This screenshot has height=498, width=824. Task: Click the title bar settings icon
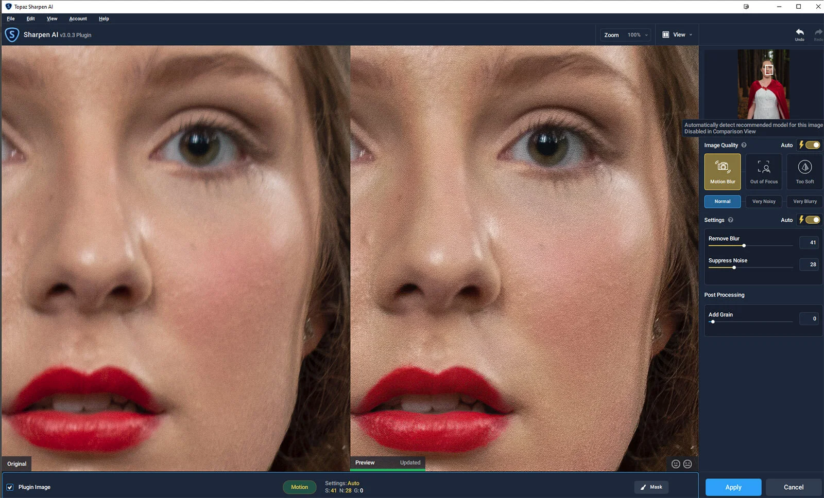click(x=746, y=7)
